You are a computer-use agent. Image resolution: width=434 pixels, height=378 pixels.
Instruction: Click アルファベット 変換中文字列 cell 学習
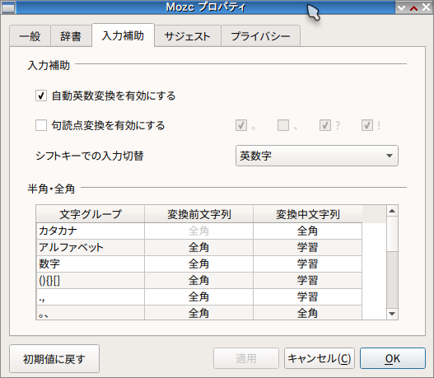[307, 247]
